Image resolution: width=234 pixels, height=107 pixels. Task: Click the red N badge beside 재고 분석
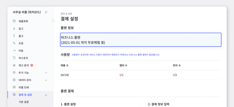pos(32,65)
